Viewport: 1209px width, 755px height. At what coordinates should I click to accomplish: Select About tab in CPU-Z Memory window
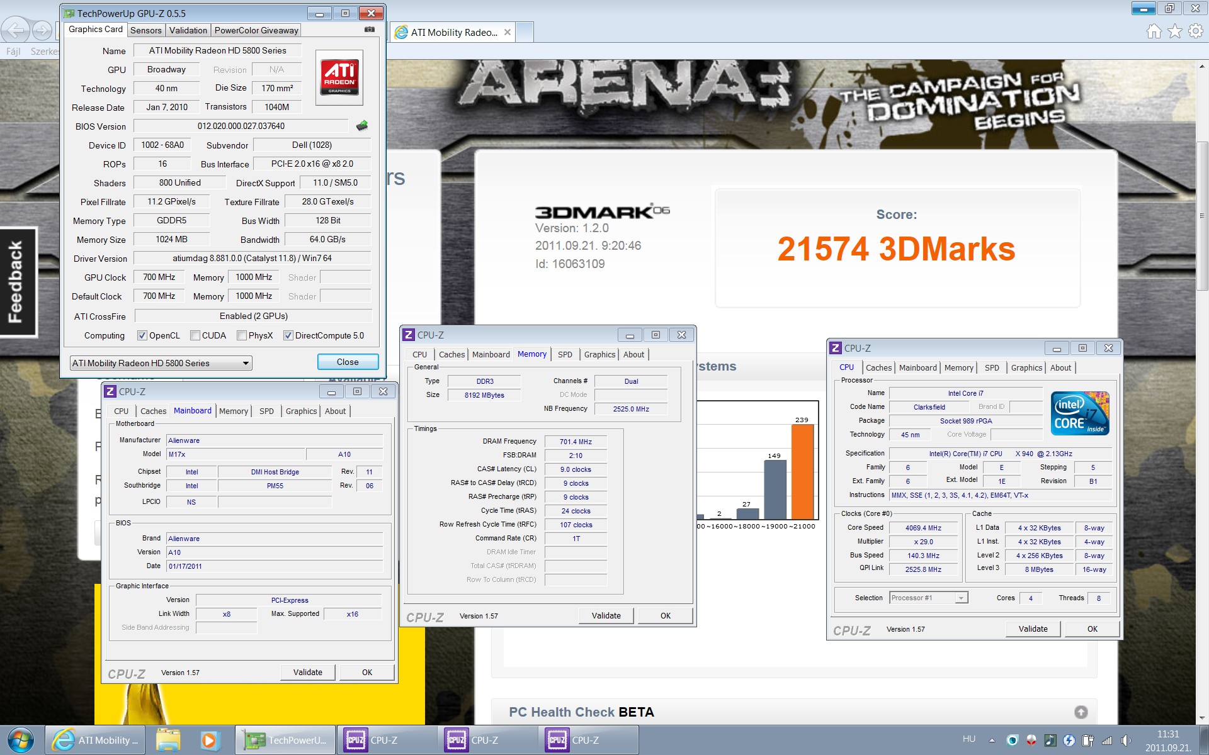tap(633, 355)
